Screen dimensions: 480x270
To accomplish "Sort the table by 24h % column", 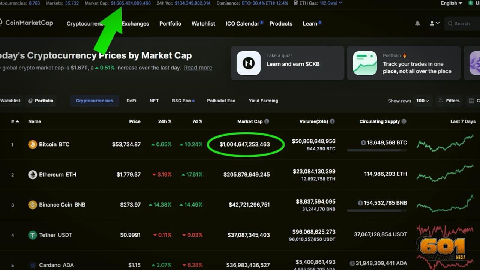I will [165, 121].
